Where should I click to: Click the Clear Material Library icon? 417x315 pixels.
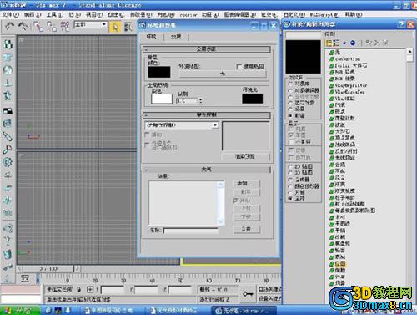tap(385, 43)
